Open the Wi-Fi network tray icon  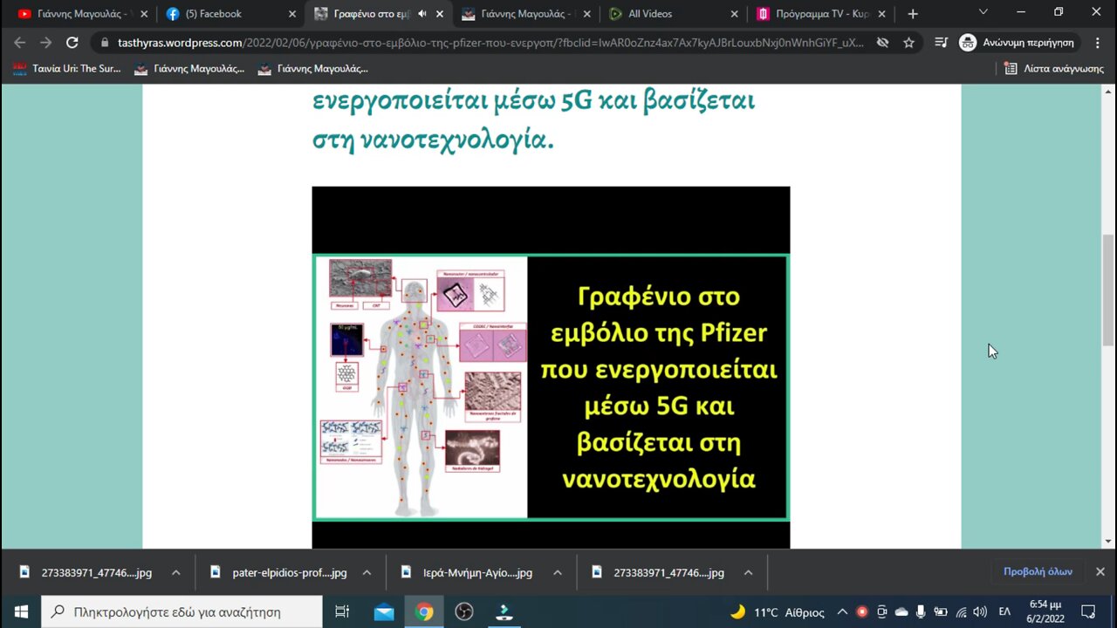point(961,612)
